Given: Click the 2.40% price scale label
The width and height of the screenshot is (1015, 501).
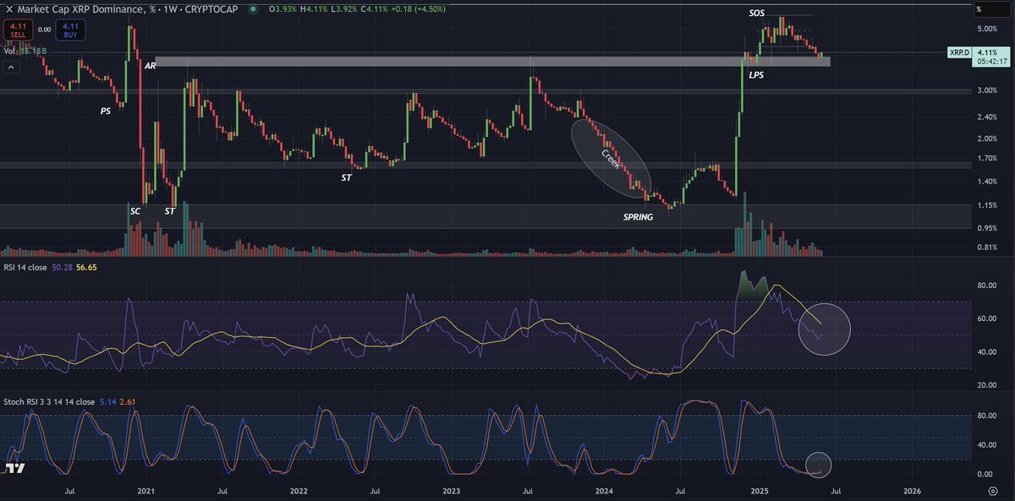Looking at the screenshot, I should (x=988, y=117).
